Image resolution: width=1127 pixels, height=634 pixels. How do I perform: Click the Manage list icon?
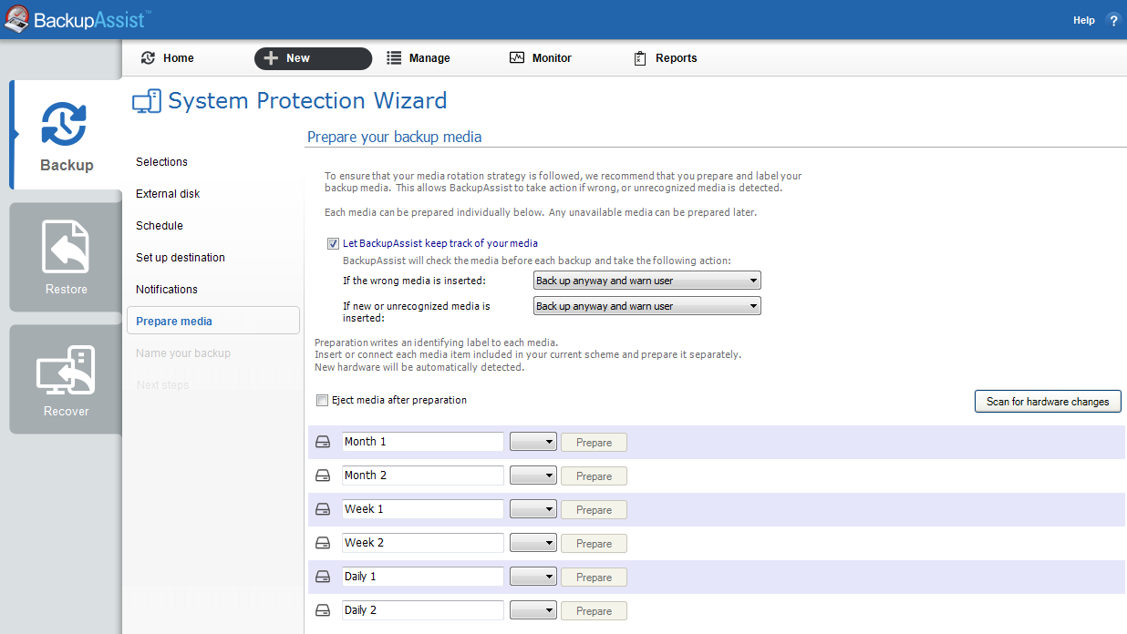[x=394, y=58]
